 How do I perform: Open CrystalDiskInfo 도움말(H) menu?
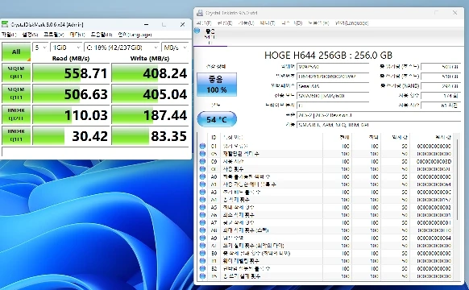tap(318, 23)
